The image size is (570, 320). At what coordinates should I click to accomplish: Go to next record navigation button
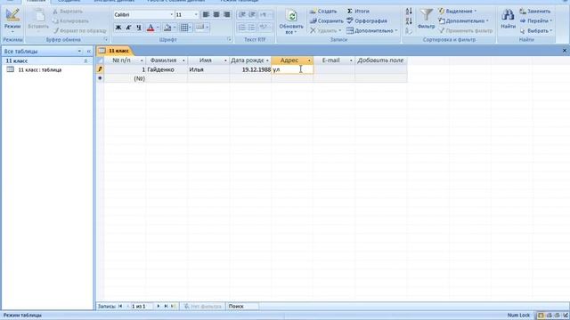[x=159, y=307]
